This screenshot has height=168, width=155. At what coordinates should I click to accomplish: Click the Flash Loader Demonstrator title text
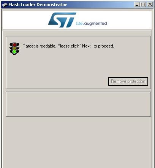pyautogui.click(x=38, y=5)
